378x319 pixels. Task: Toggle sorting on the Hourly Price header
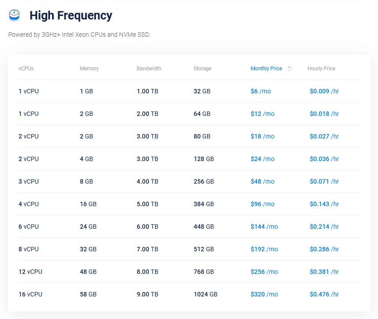point(321,68)
